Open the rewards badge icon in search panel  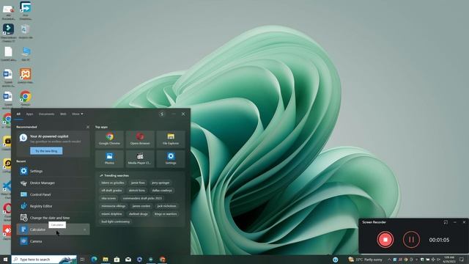point(162,114)
